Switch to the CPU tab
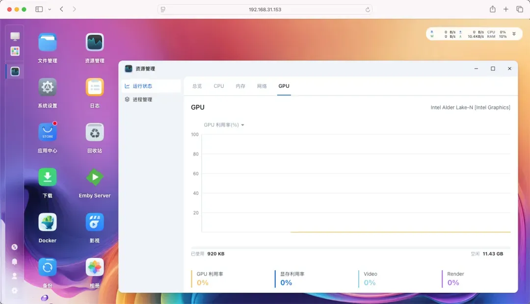The image size is (530, 304). [219, 86]
